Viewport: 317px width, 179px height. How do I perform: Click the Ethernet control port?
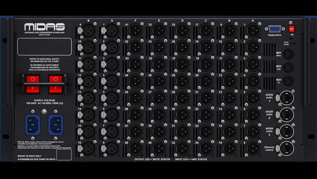(287, 148)
